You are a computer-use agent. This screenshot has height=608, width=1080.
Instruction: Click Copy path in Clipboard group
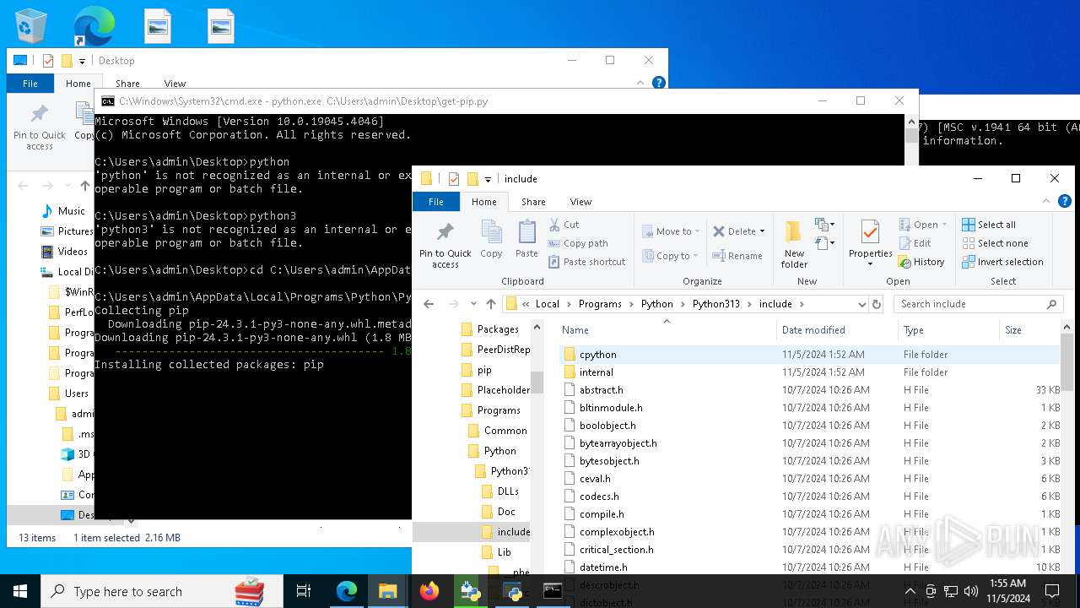click(x=578, y=243)
